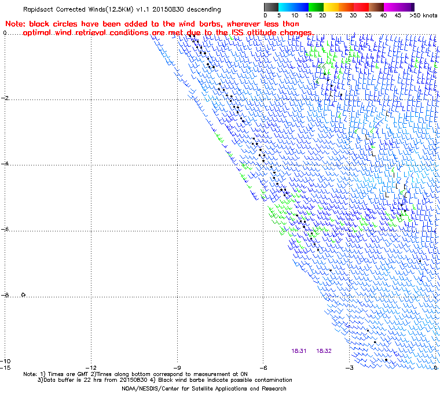Select the 18:31 time marker

pyautogui.click(x=299, y=351)
